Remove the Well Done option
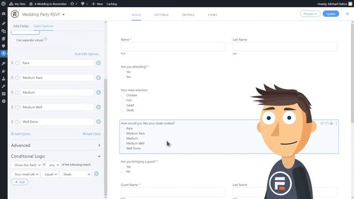The width and height of the screenshot is (354, 199). pyautogui.click(x=98, y=122)
